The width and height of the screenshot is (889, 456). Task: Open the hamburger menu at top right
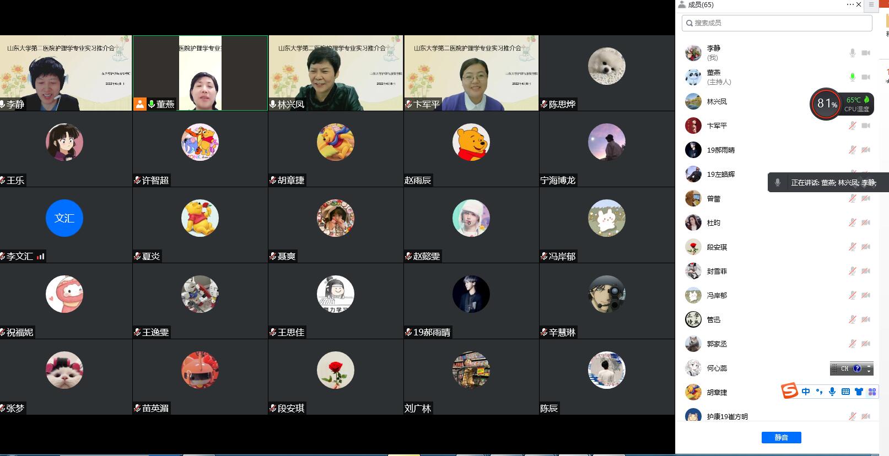[871, 4]
